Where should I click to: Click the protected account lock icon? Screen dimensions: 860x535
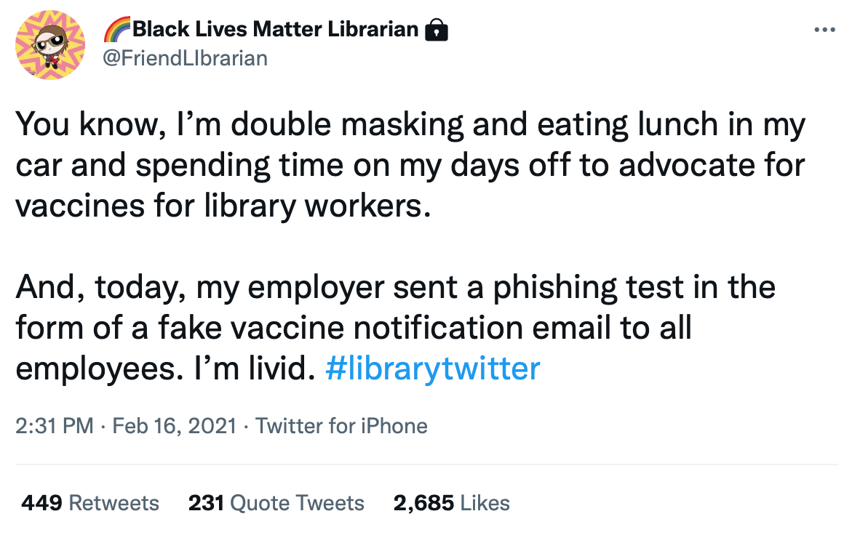point(438,30)
